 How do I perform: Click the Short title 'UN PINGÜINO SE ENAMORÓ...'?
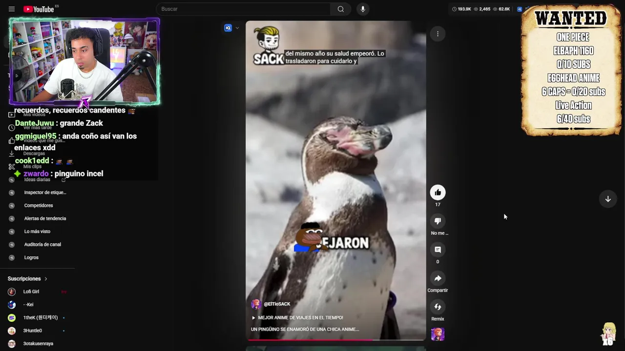(305, 329)
